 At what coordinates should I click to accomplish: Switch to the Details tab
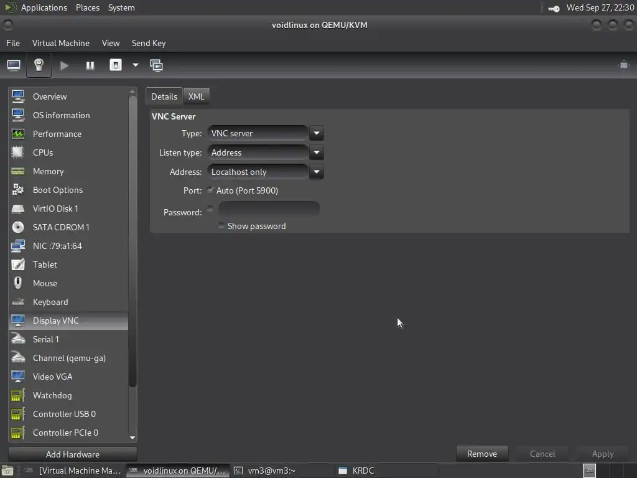pos(164,96)
